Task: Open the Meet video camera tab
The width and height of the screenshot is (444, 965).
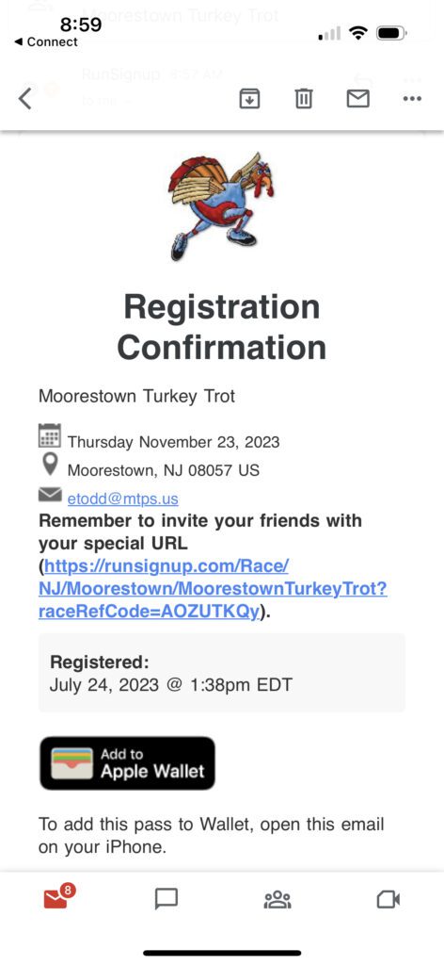Action: coord(388,899)
